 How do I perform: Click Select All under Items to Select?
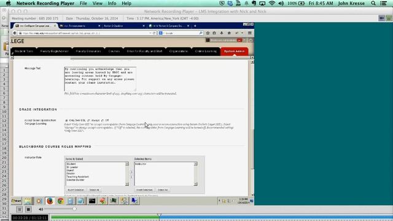click(x=94, y=190)
